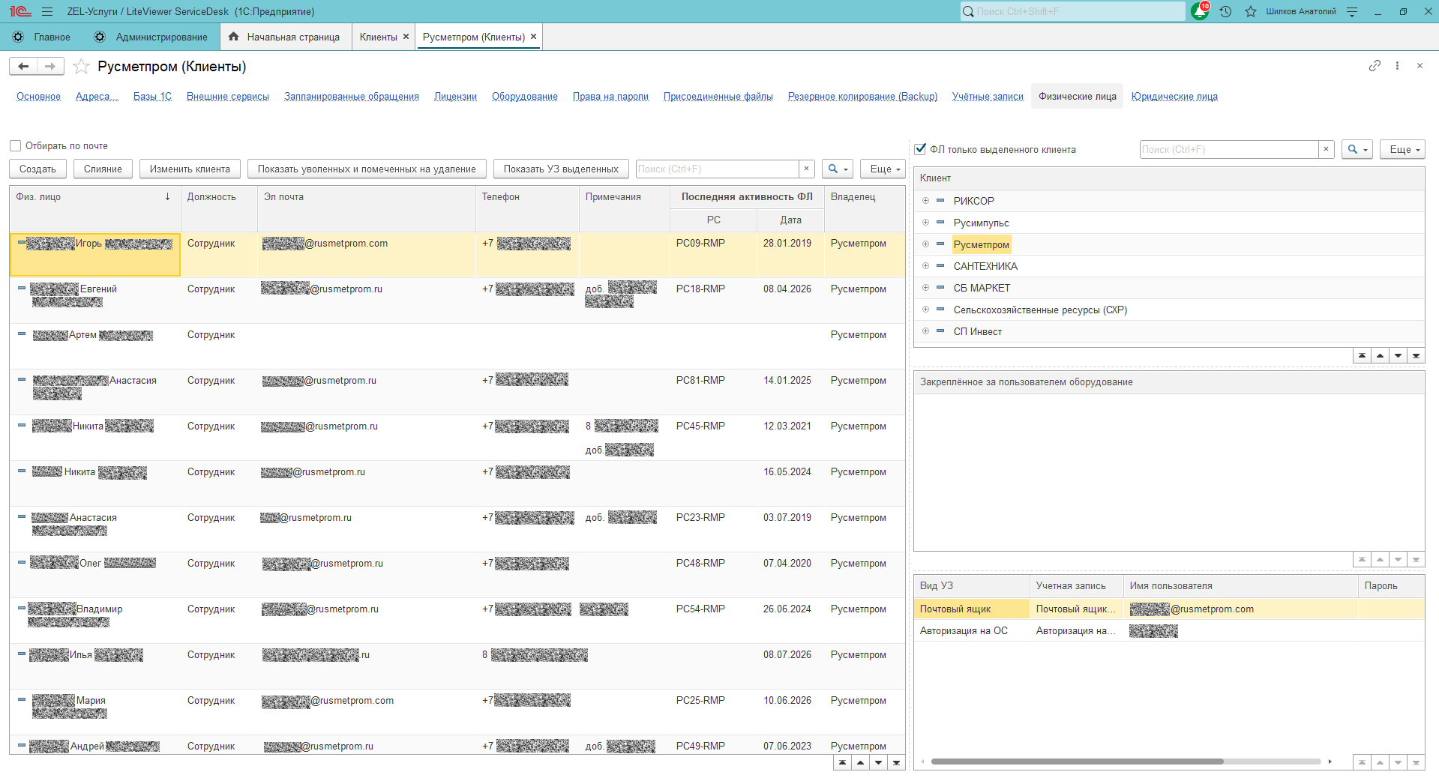This screenshot has height=778, width=1439.
Task: Open the Внешние сервисы link
Action: pyautogui.click(x=228, y=96)
